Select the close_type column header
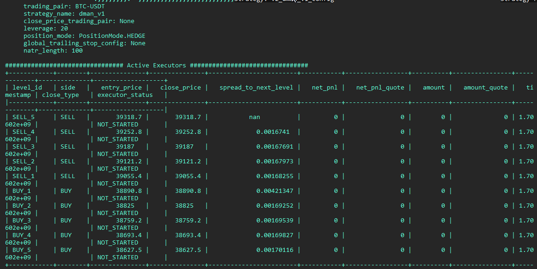Image resolution: width=537 pixels, height=269 pixels. (x=61, y=95)
